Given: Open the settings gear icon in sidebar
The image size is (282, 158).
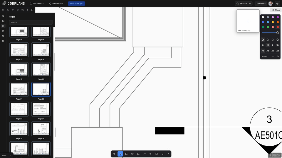Looking at the screenshot, I should 3,36.
